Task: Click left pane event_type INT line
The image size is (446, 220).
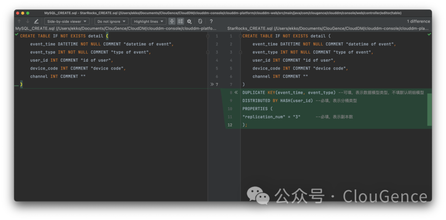Action: pyautogui.click(x=90, y=52)
